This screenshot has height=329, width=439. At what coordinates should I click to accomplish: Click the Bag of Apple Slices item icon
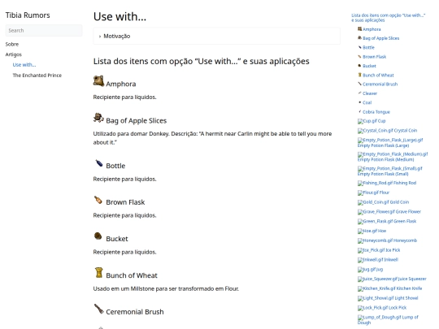(x=98, y=118)
